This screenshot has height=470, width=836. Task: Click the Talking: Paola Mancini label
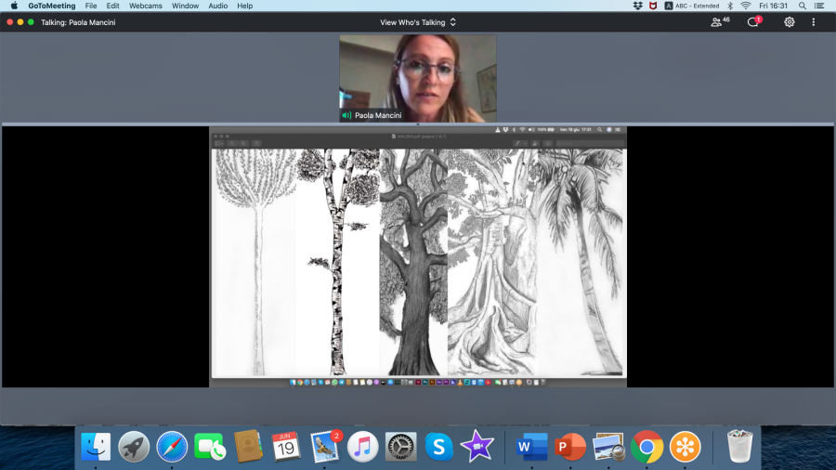point(78,22)
